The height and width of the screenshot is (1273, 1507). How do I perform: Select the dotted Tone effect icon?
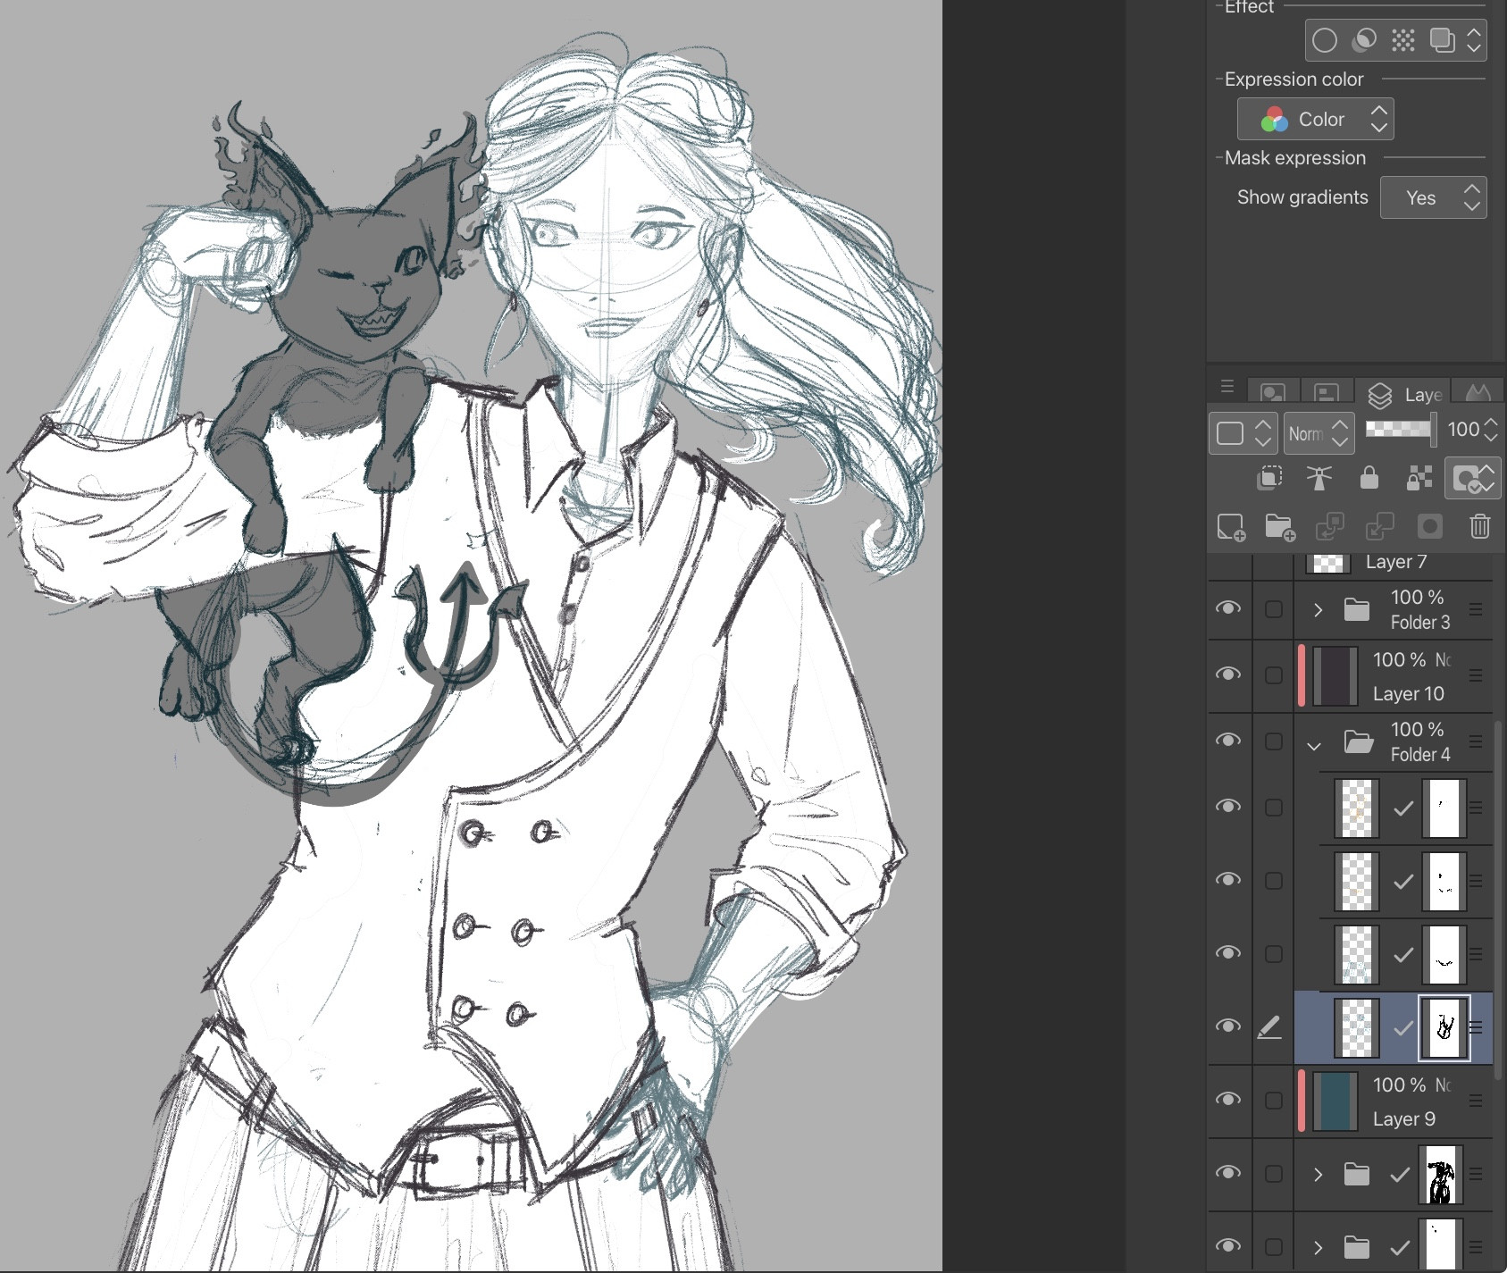point(1403,40)
